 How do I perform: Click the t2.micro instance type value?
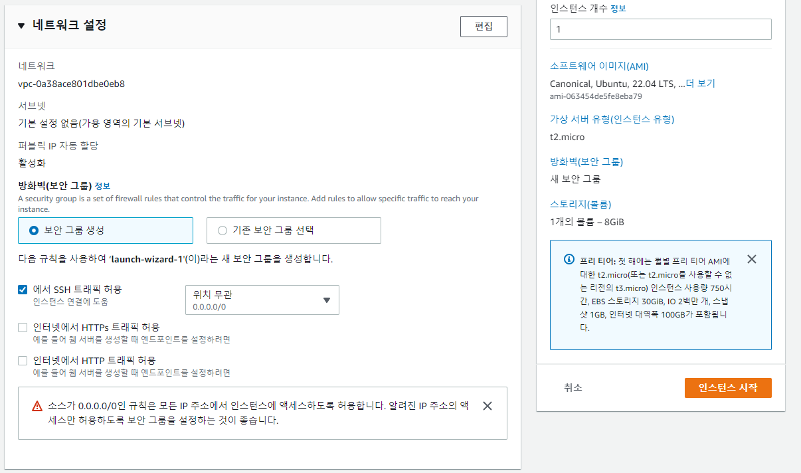[567, 138]
